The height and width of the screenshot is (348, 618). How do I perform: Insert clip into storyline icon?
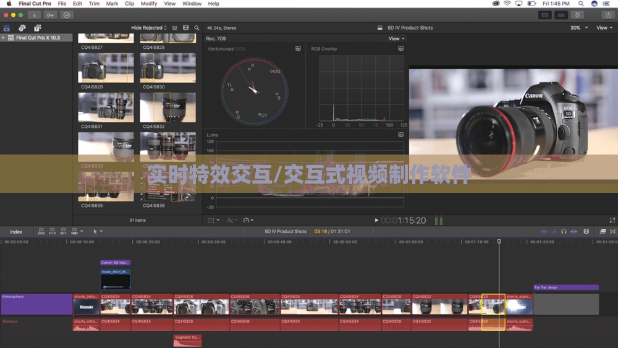tap(52, 231)
